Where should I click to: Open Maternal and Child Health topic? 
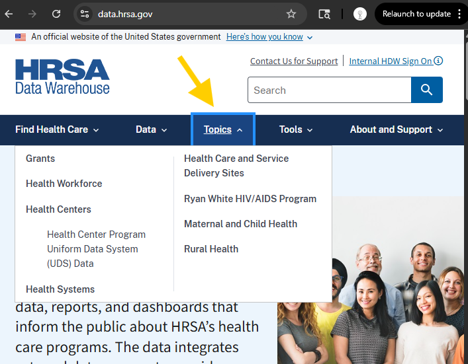[240, 224]
